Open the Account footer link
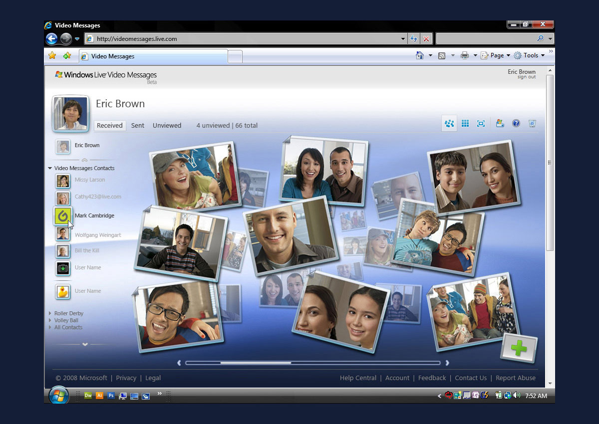 397,378
